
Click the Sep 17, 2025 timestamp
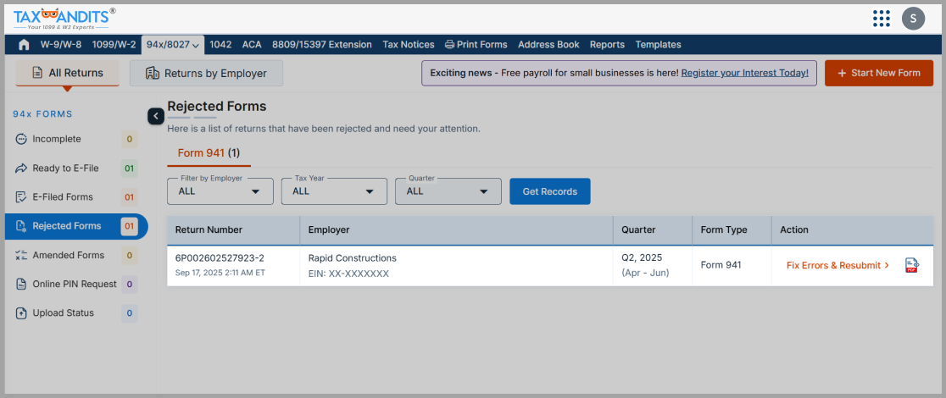click(x=220, y=273)
